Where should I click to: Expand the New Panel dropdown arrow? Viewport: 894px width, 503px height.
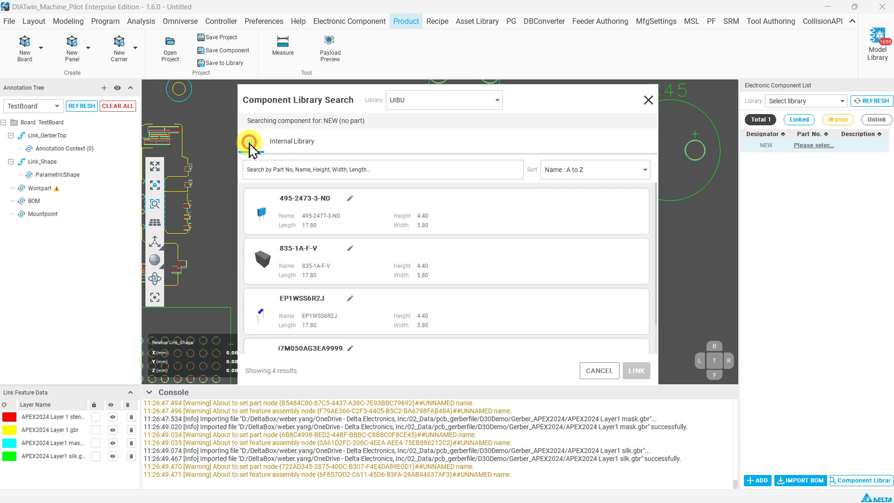click(88, 48)
